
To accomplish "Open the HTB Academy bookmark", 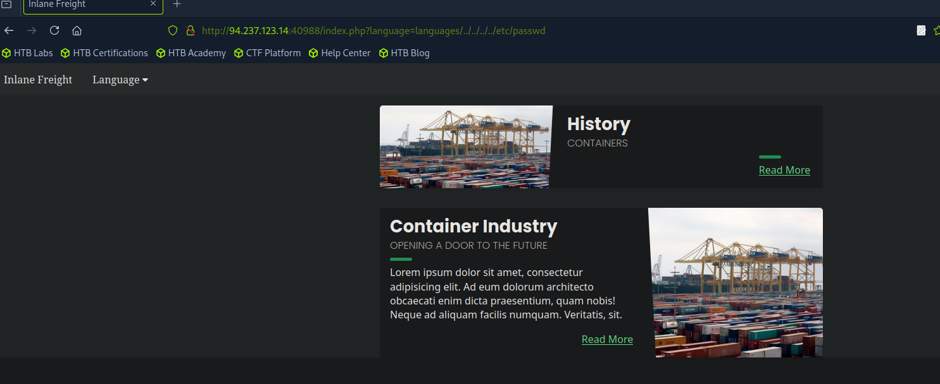I will pyautogui.click(x=191, y=53).
